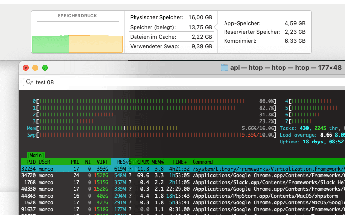Sort by the CPU% column header

pyautogui.click(x=143, y=162)
